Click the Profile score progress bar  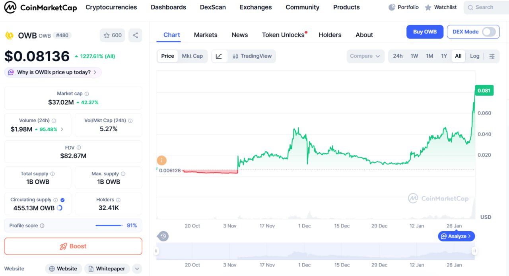(x=109, y=225)
